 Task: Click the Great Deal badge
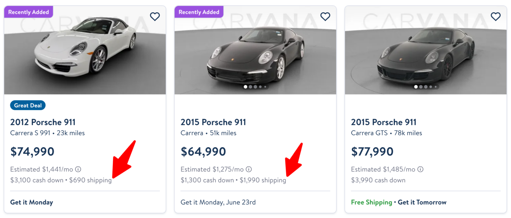tap(28, 105)
